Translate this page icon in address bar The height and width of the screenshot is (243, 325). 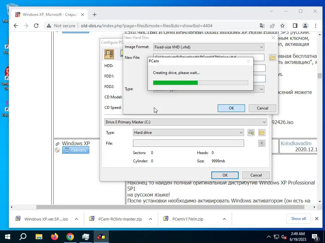click(262, 26)
